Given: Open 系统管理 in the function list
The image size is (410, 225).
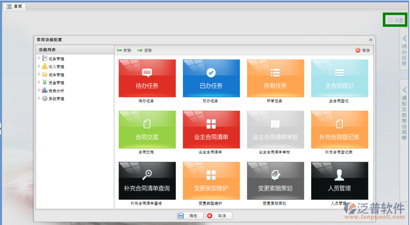Looking at the screenshot, I should point(56,99).
